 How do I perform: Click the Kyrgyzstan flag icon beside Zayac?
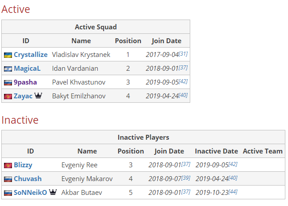[x=8, y=97]
